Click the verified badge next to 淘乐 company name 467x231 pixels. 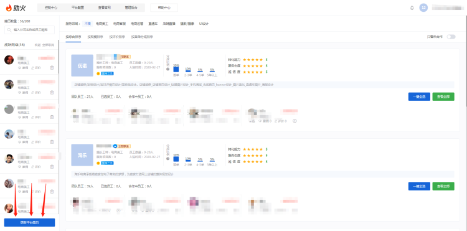coord(115,146)
